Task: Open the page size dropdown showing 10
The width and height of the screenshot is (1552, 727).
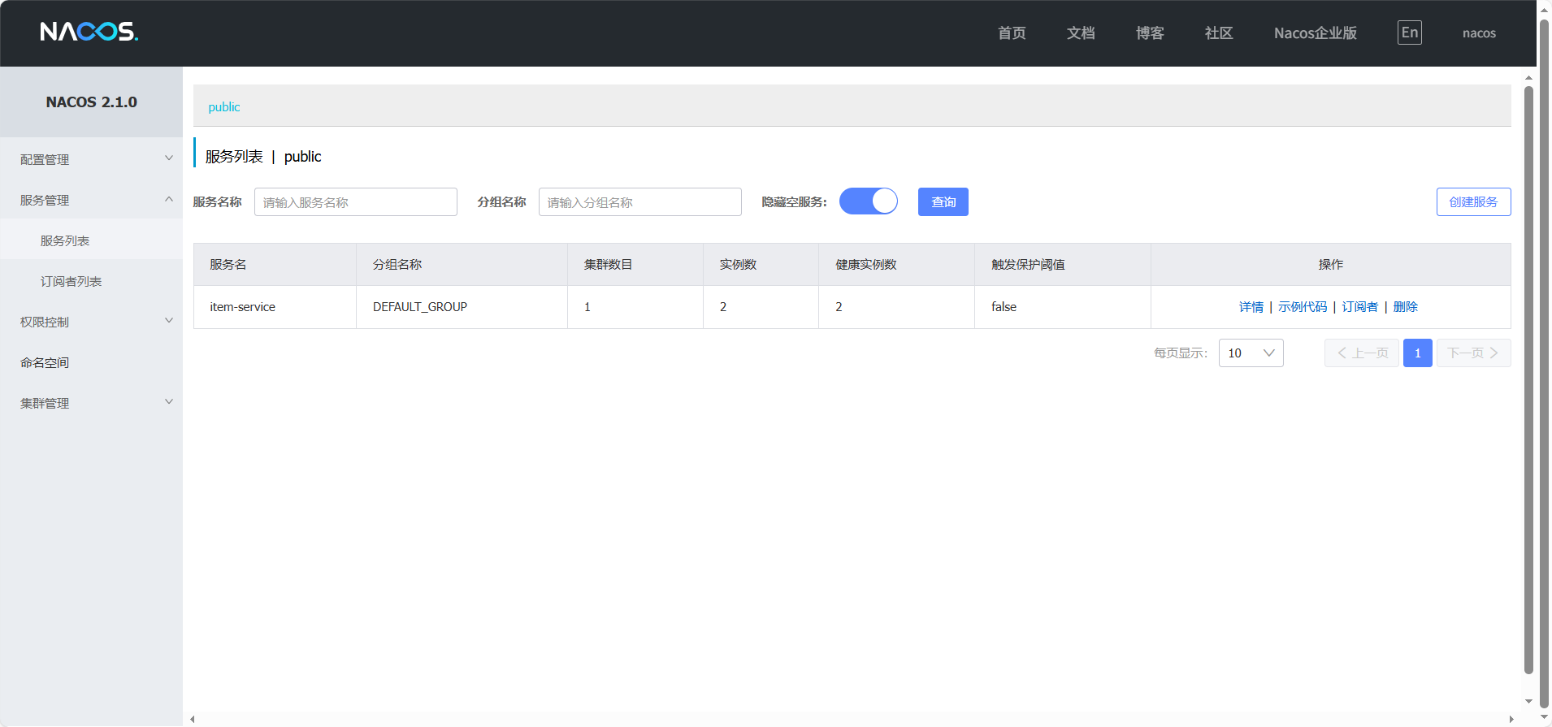Action: (x=1251, y=353)
